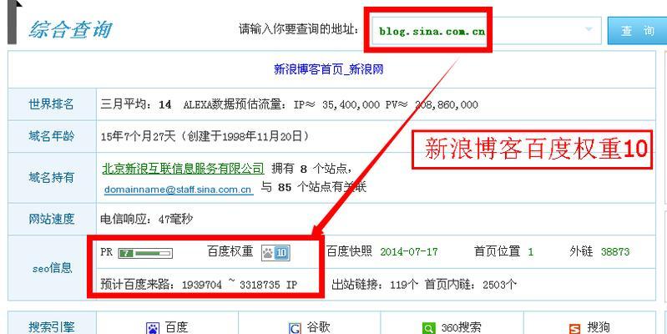Click the PR 7 rank bar

pos(145,253)
